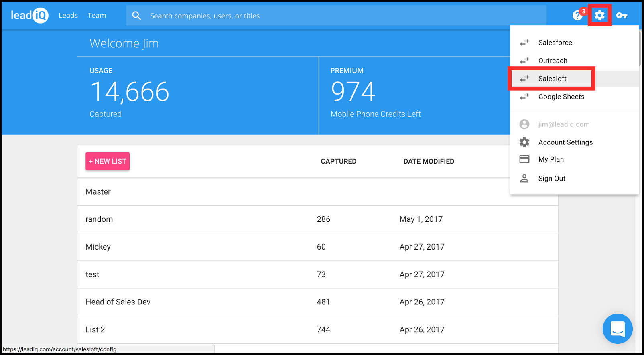
Task: Select Salesloft from the dropdown menu
Action: pyautogui.click(x=575, y=79)
